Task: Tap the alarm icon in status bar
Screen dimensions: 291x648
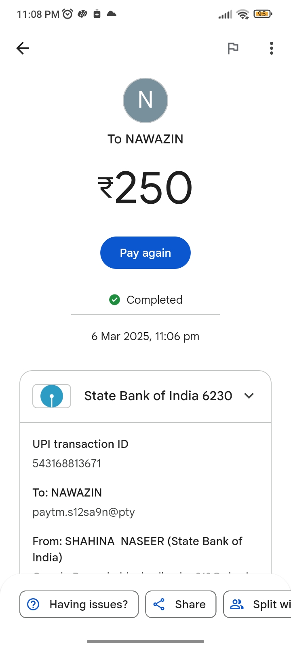Action: (67, 14)
